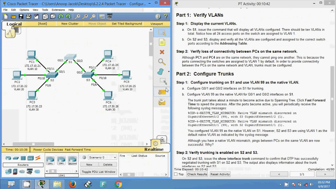This screenshot has width=336, height=189.
Task: Toggle the Top checkbox in PT Activity
Action: [x=176, y=174]
